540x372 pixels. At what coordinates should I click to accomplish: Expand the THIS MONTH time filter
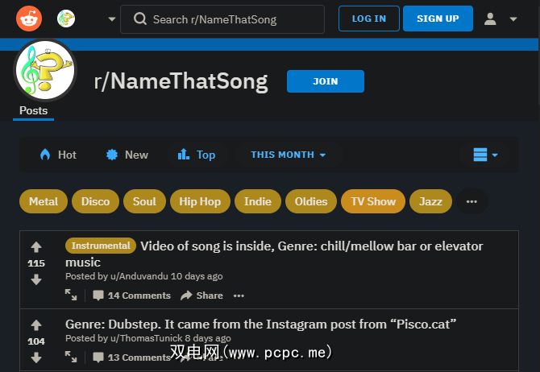pyautogui.click(x=288, y=155)
